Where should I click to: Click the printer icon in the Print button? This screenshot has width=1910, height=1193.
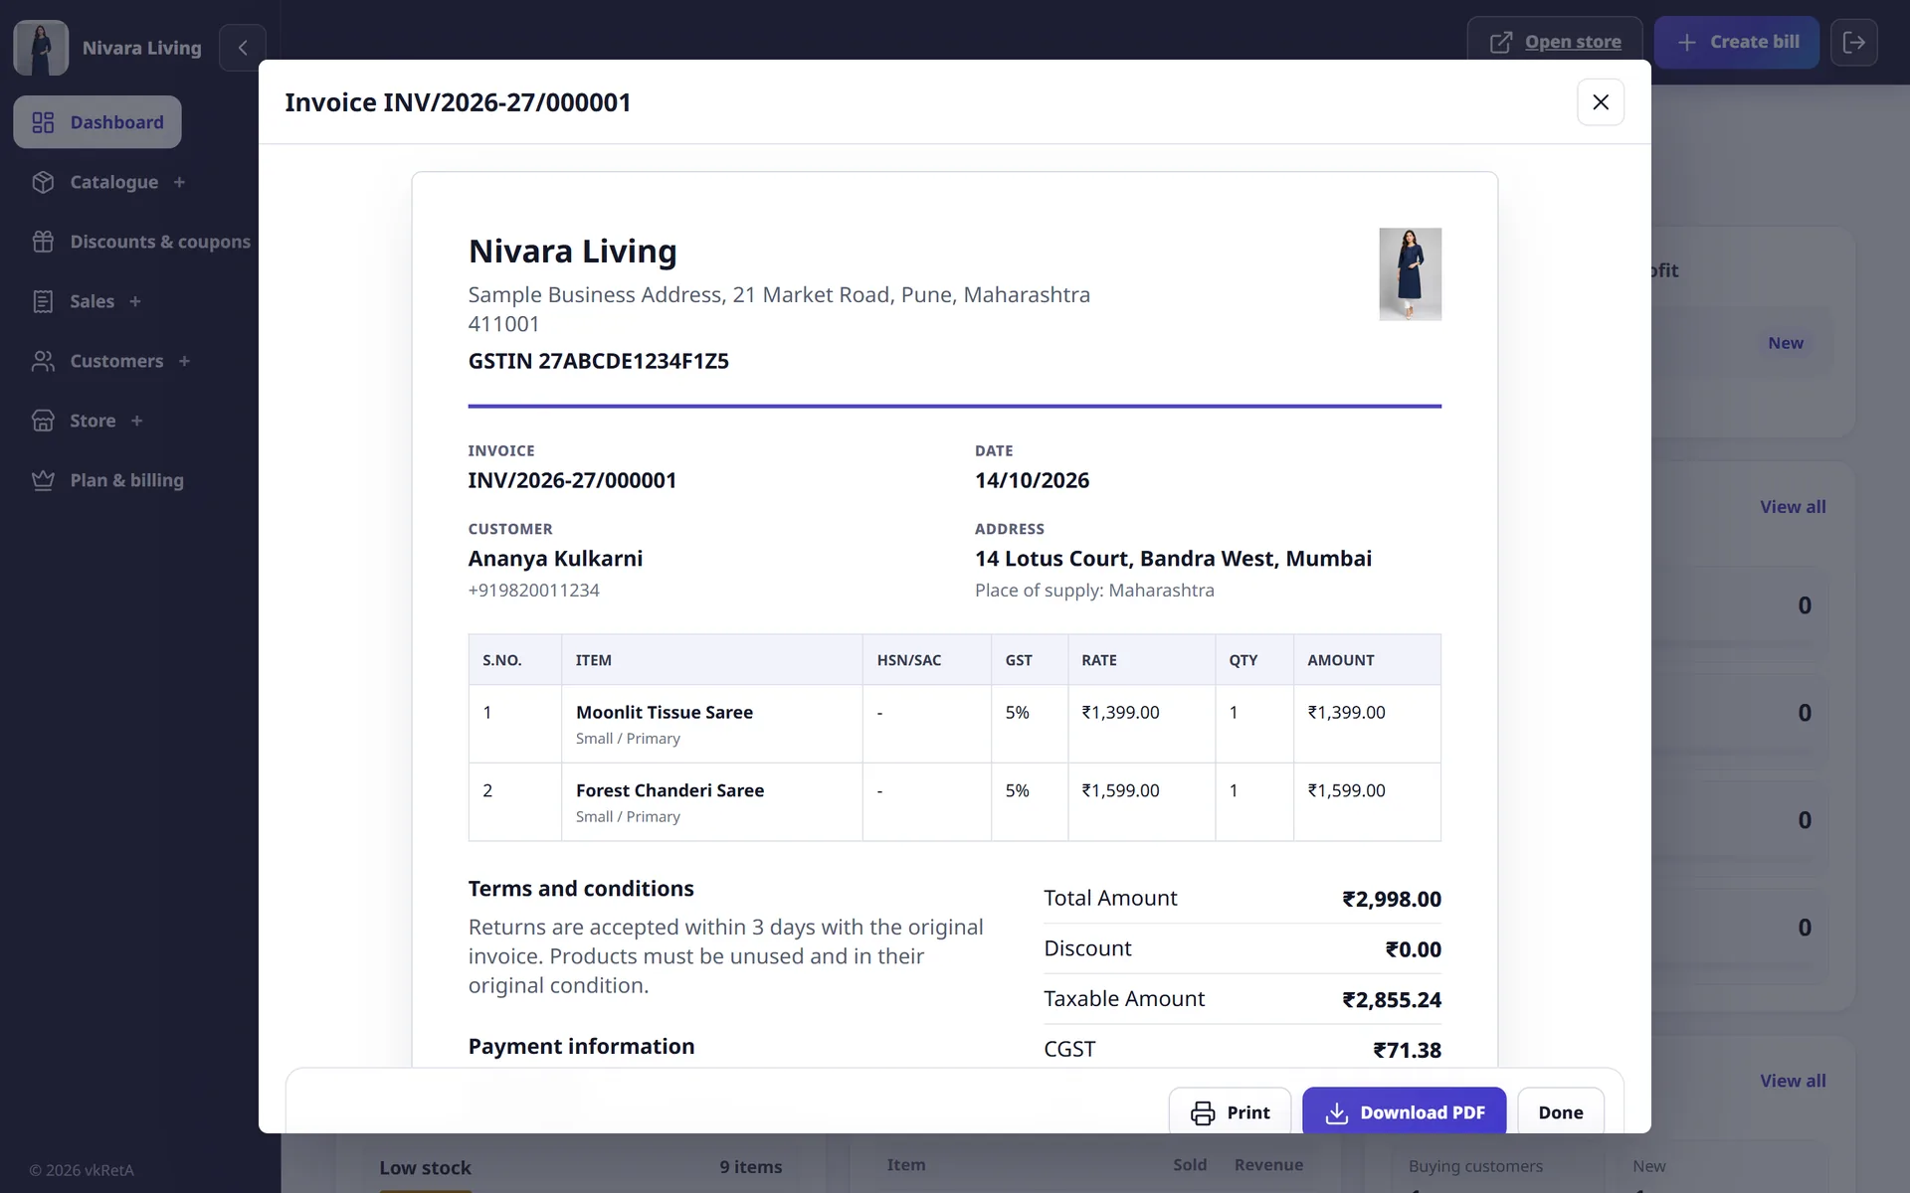point(1203,1113)
